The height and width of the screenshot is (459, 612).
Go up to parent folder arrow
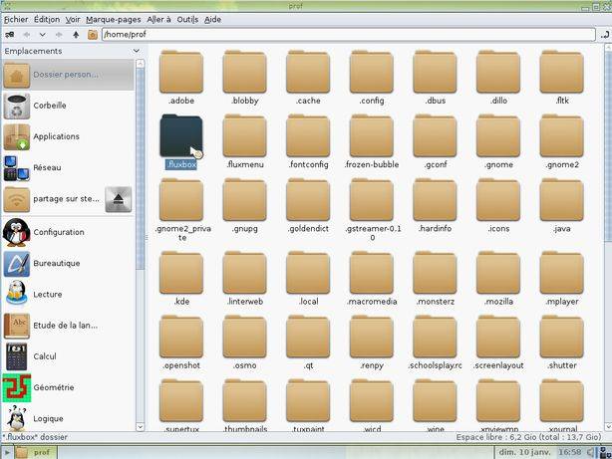76,35
